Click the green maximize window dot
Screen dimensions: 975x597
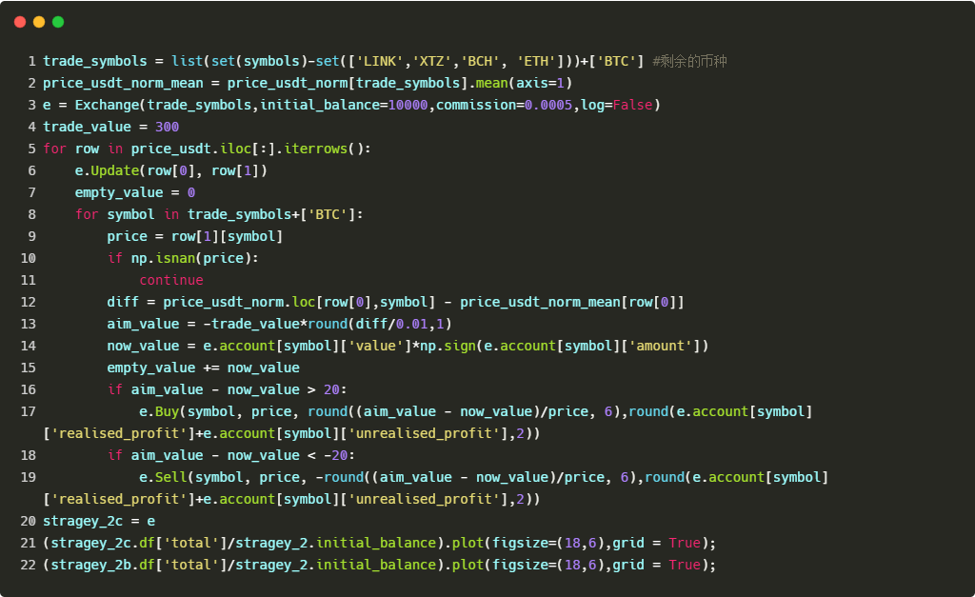pyautogui.click(x=58, y=23)
